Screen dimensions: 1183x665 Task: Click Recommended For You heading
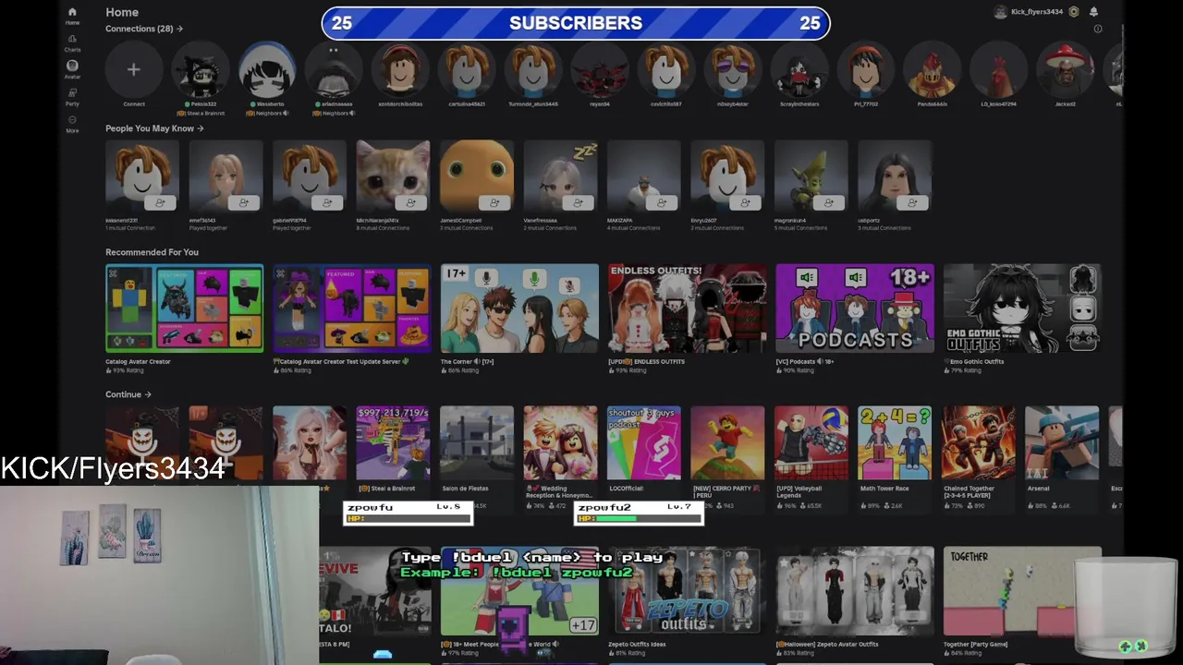point(152,252)
